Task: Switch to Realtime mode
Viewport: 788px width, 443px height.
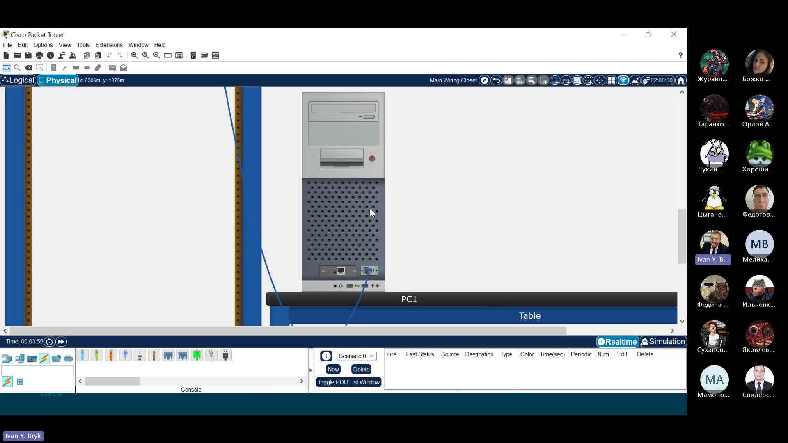Action: [617, 342]
